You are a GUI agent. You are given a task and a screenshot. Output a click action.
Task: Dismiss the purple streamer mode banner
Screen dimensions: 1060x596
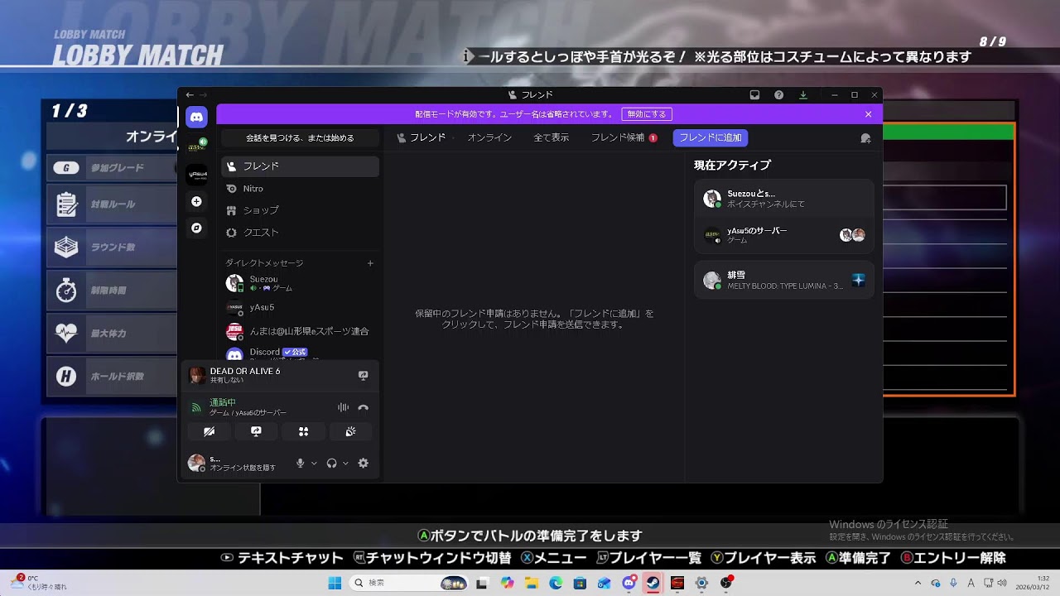[x=868, y=114]
